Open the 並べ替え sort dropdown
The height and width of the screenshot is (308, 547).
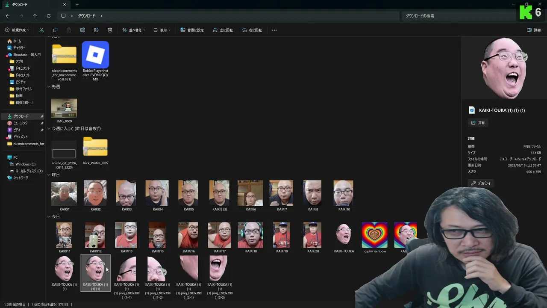[134, 30]
